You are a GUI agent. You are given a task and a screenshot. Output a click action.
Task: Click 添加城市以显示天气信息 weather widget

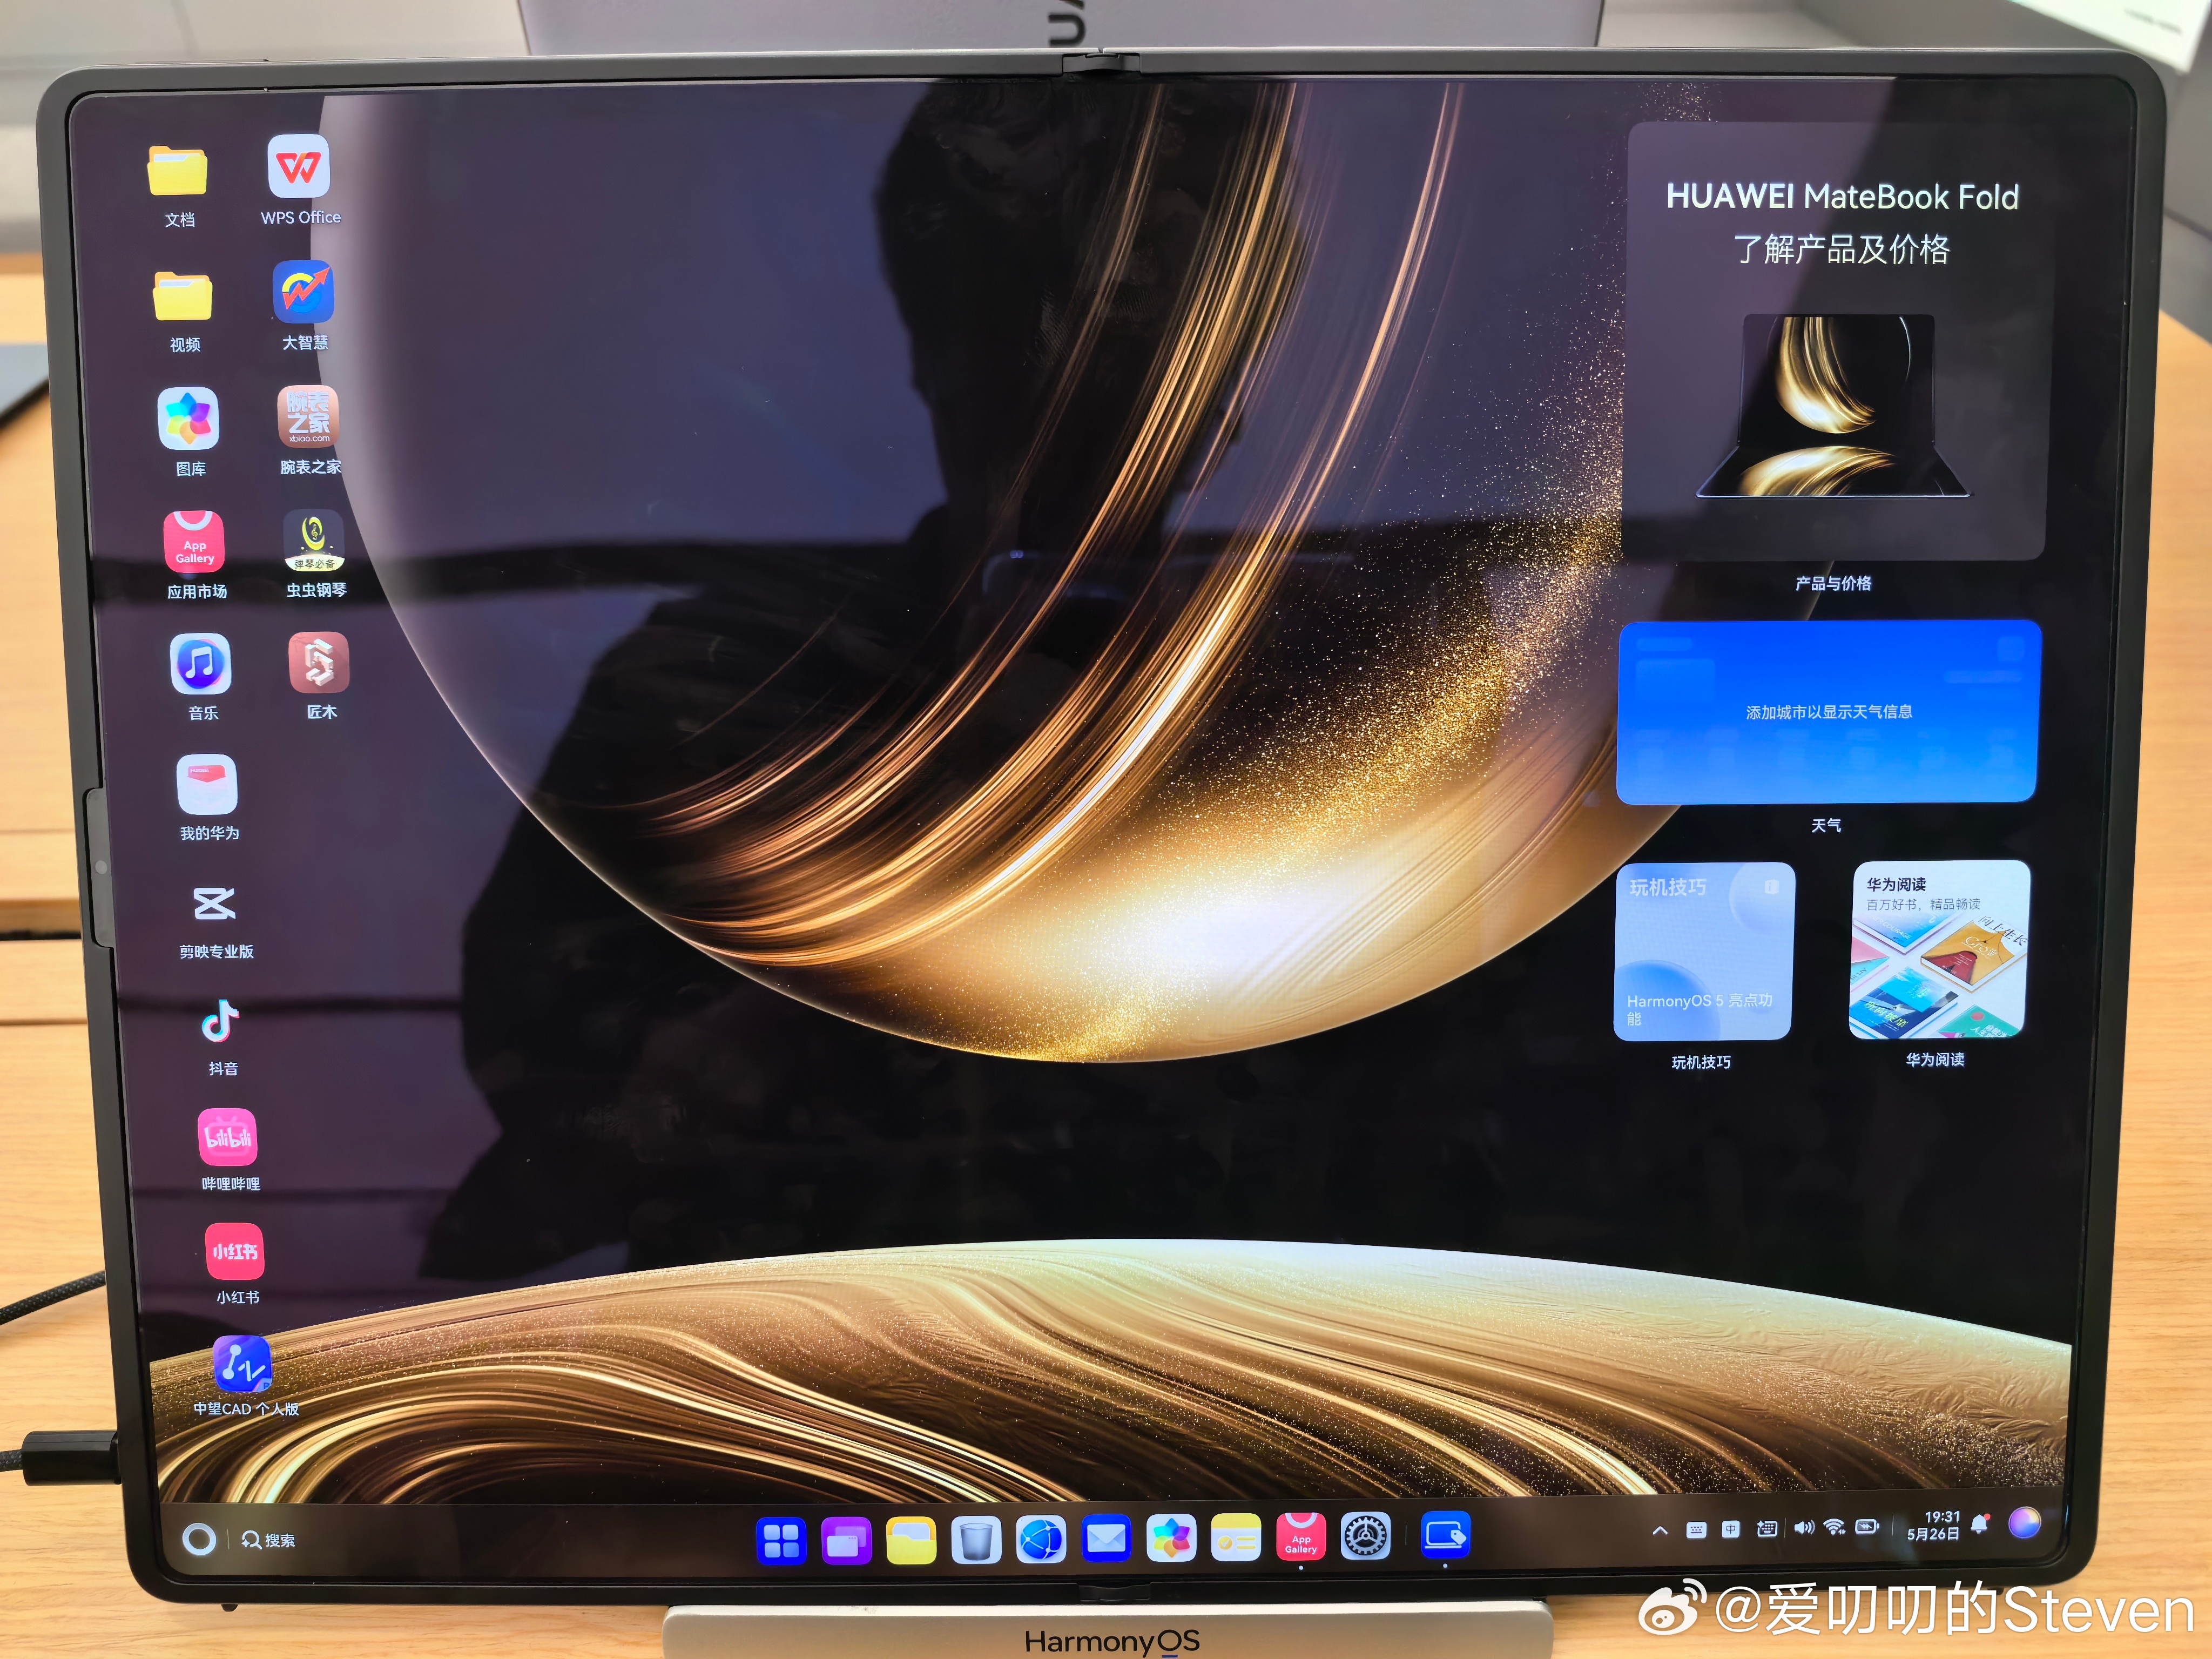(1829, 712)
